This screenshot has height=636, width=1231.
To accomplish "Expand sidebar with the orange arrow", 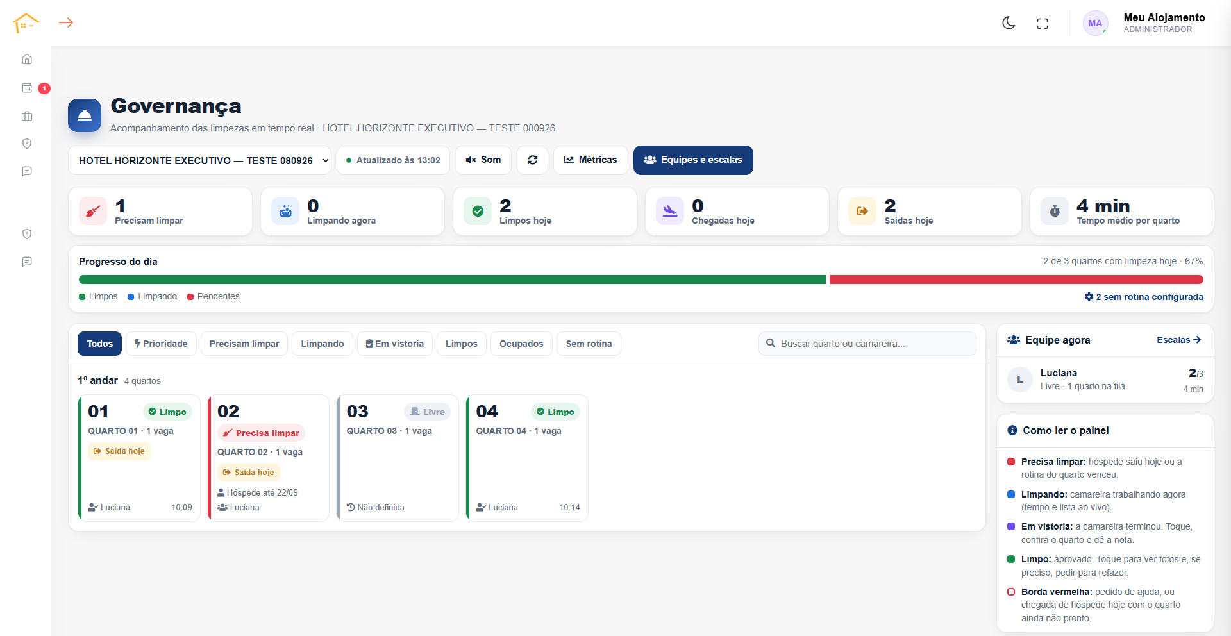I will [66, 22].
